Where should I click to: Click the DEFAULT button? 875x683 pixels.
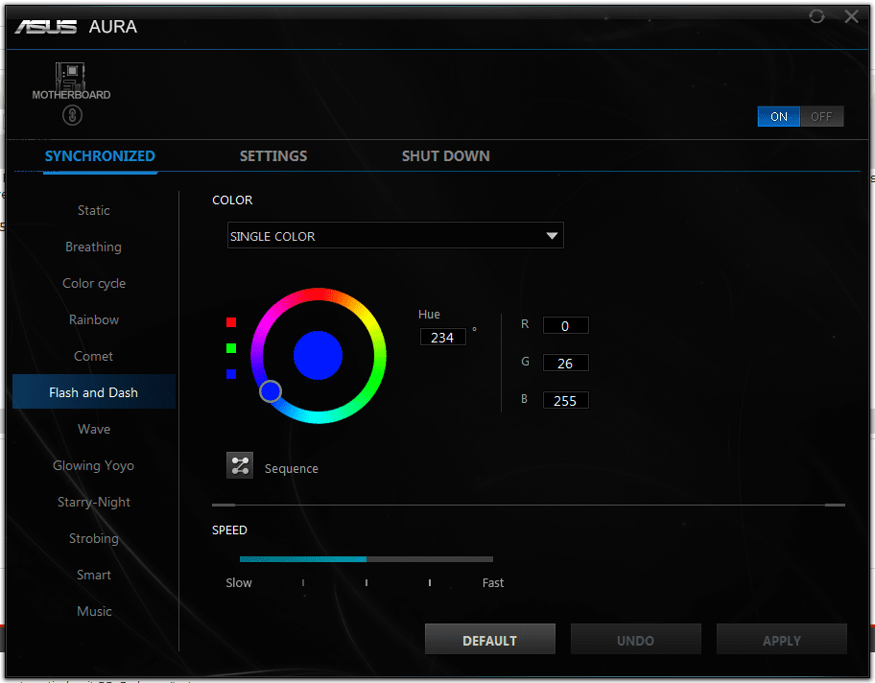490,640
